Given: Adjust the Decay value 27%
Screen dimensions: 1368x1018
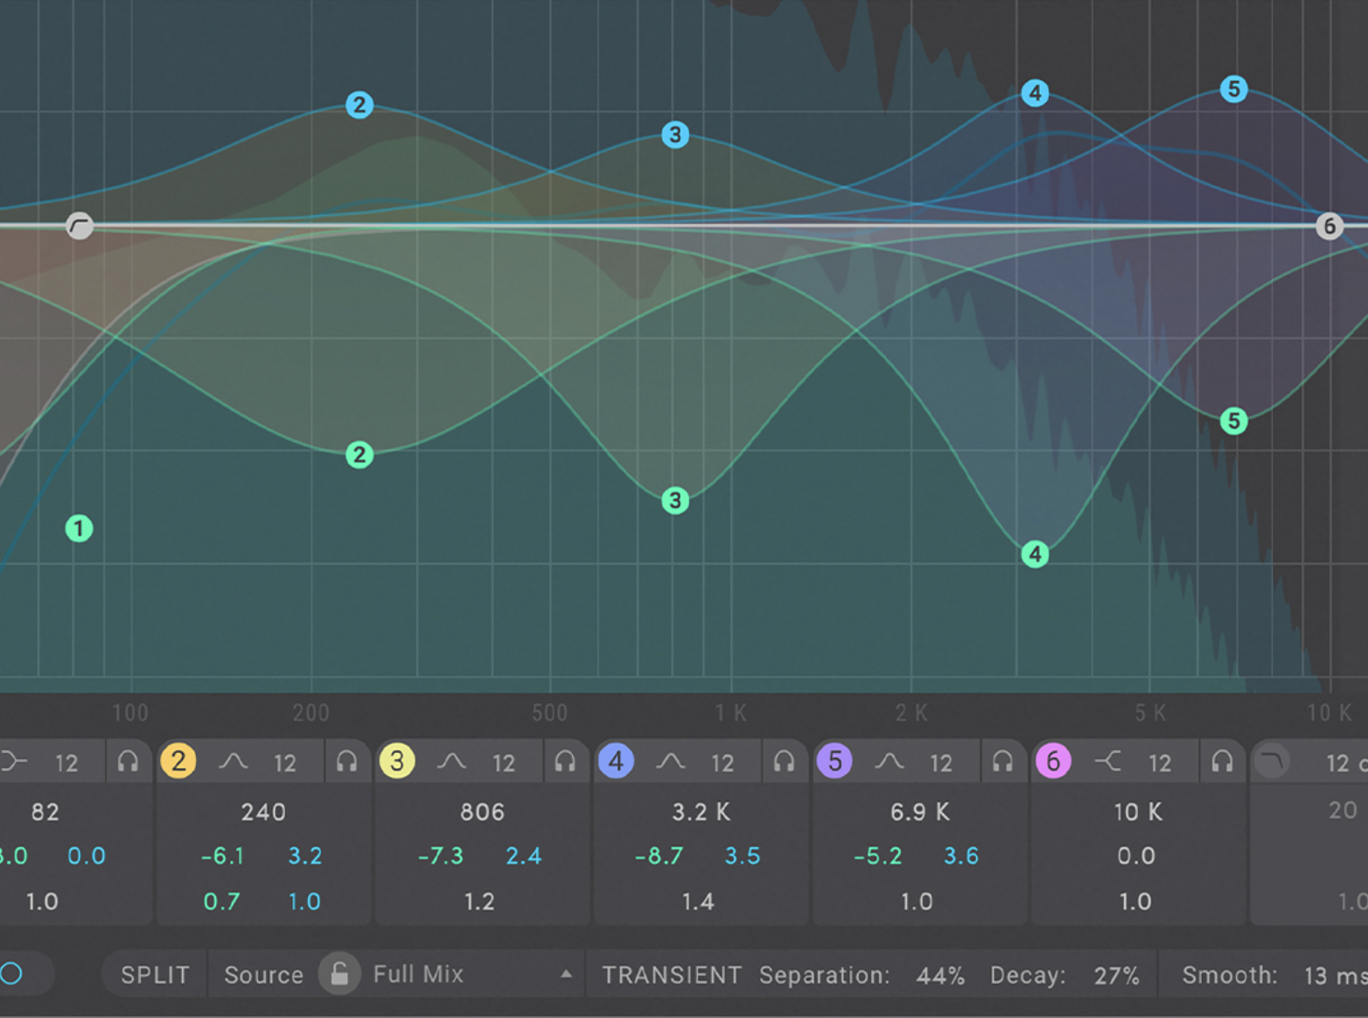Looking at the screenshot, I should pyautogui.click(x=1117, y=976).
